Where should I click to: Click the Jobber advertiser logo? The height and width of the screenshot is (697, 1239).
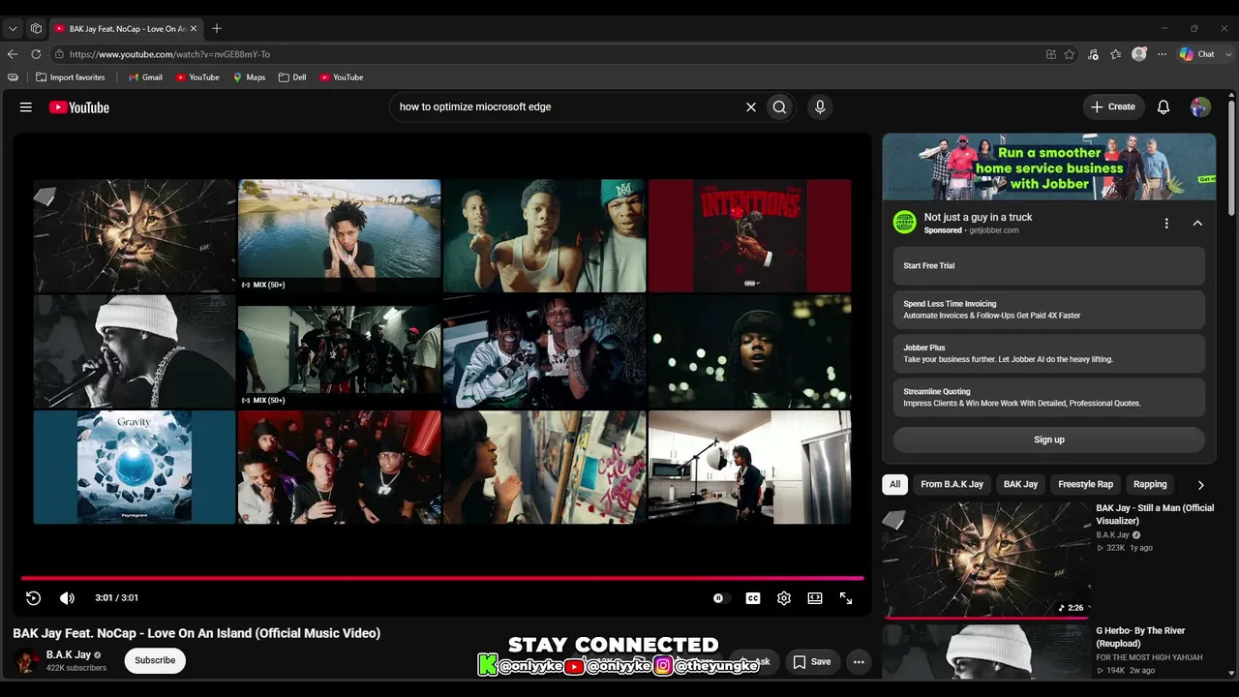point(904,223)
